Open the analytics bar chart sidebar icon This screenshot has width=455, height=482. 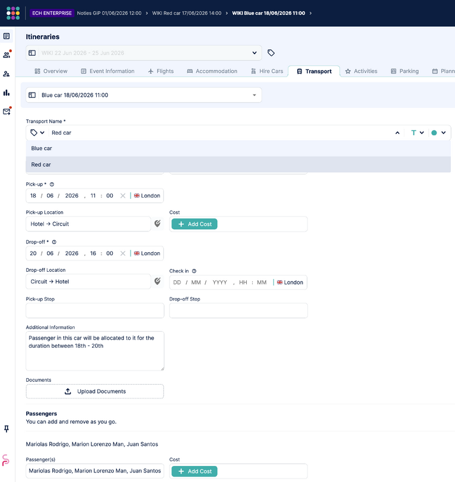pos(7,93)
